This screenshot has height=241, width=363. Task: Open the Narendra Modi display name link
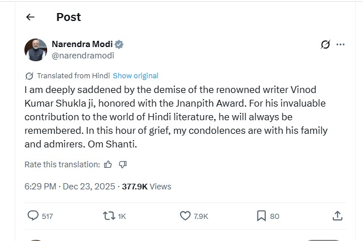pyautogui.click(x=82, y=44)
